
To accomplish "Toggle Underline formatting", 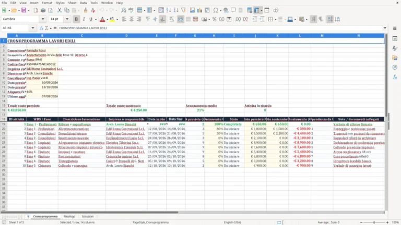I will [x=90, y=19].
